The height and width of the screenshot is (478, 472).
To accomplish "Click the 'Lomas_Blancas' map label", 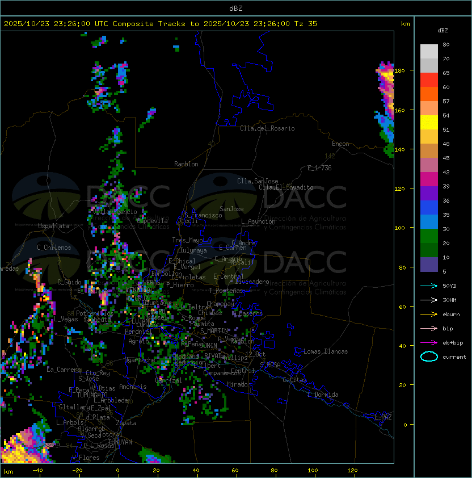I will point(326,351).
